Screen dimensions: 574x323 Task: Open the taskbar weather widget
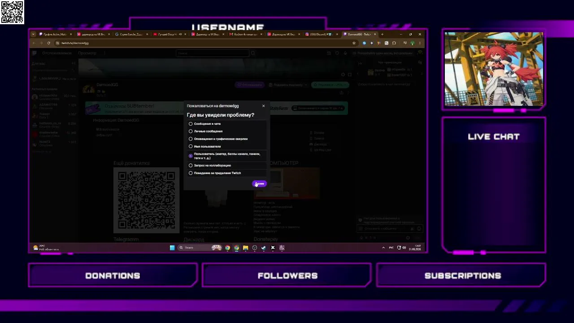[x=46, y=248]
